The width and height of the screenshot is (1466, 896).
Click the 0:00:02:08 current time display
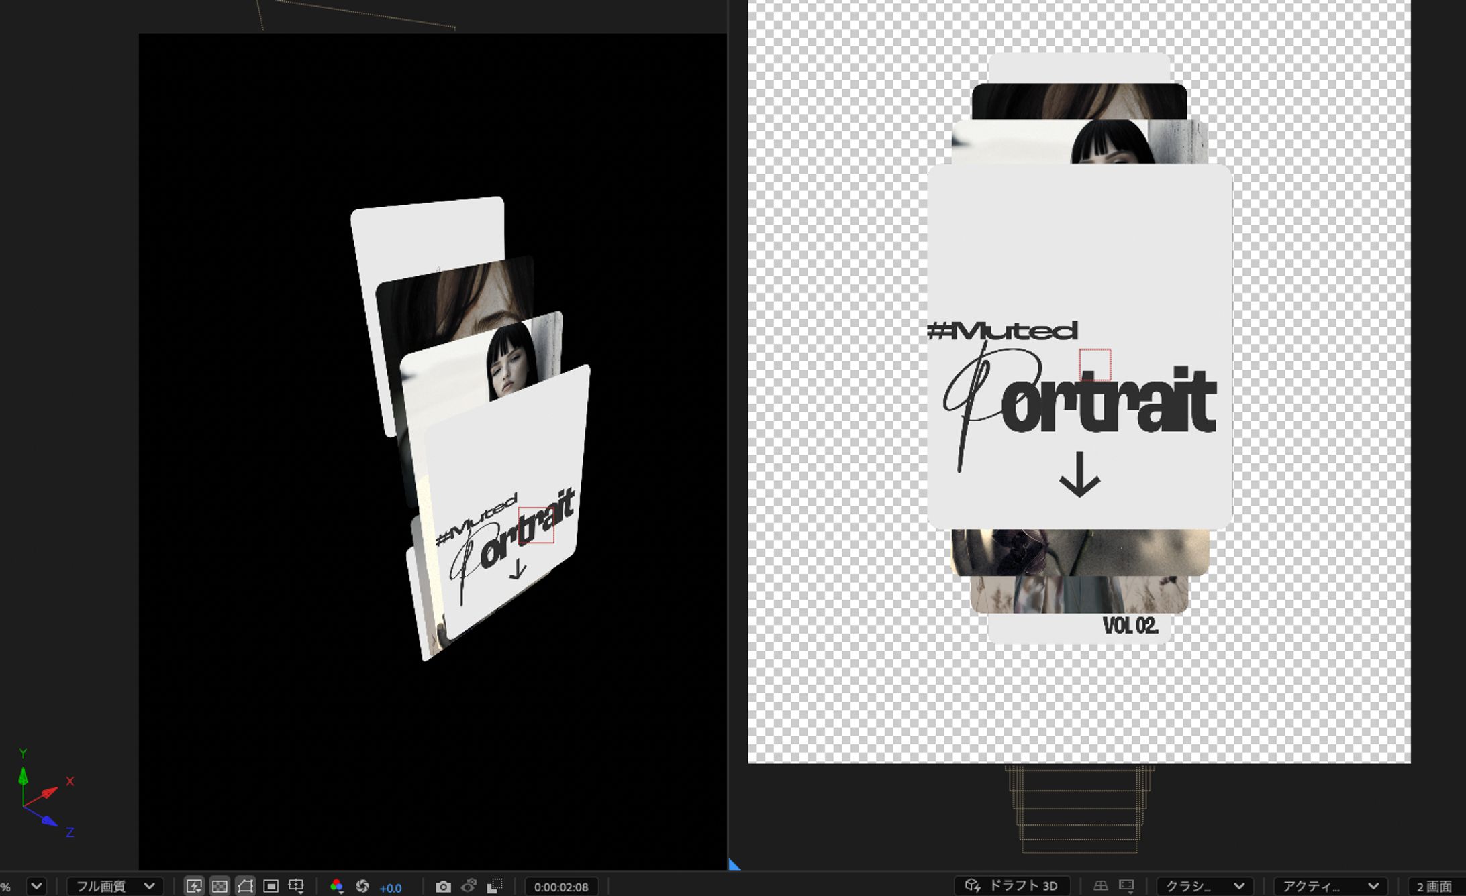[x=561, y=887]
